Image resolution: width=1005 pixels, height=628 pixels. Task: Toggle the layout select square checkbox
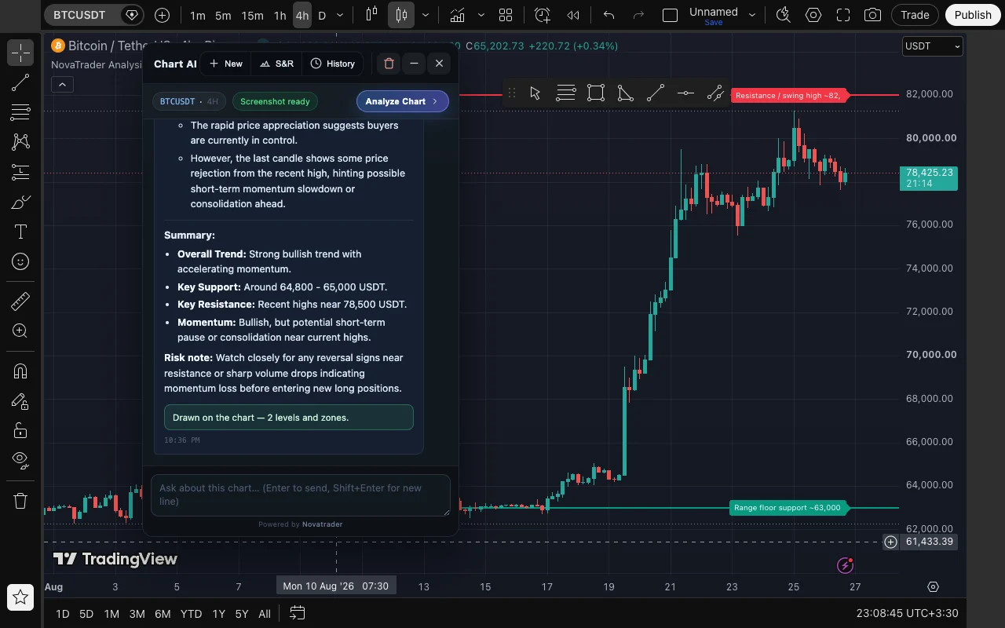click(x=670, y=15)
